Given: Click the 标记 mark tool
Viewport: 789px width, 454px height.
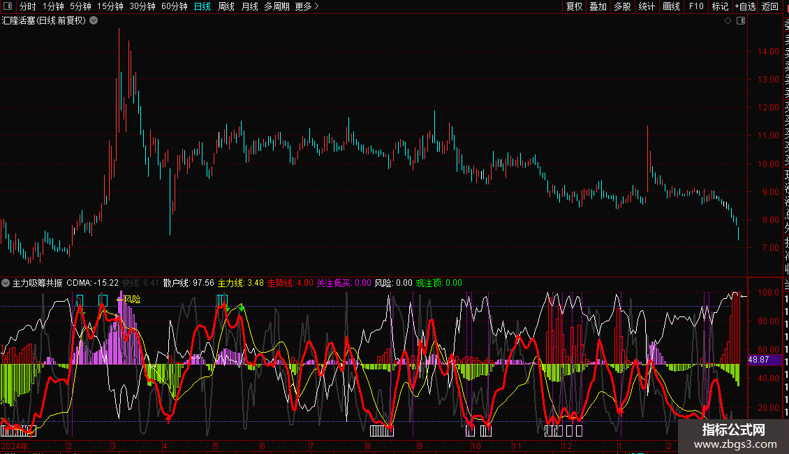Looking at the screenshot, I should tap(720, 6).
